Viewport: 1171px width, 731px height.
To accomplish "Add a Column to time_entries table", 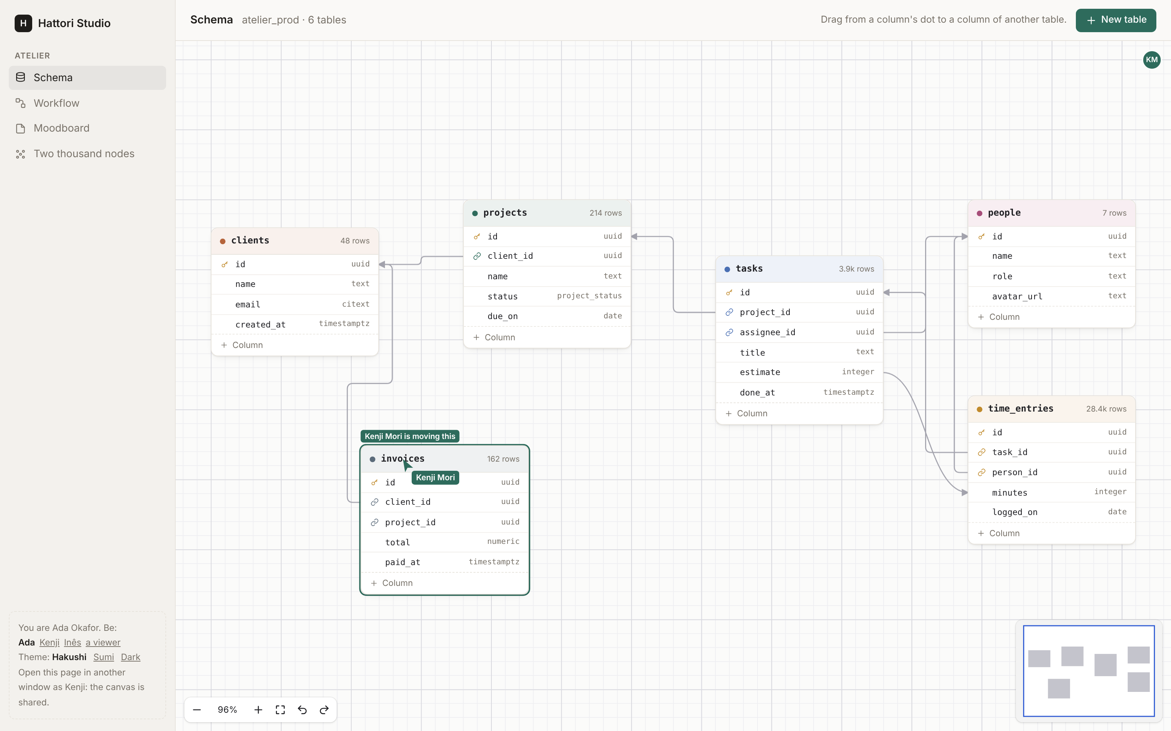I will [1051, 533].
